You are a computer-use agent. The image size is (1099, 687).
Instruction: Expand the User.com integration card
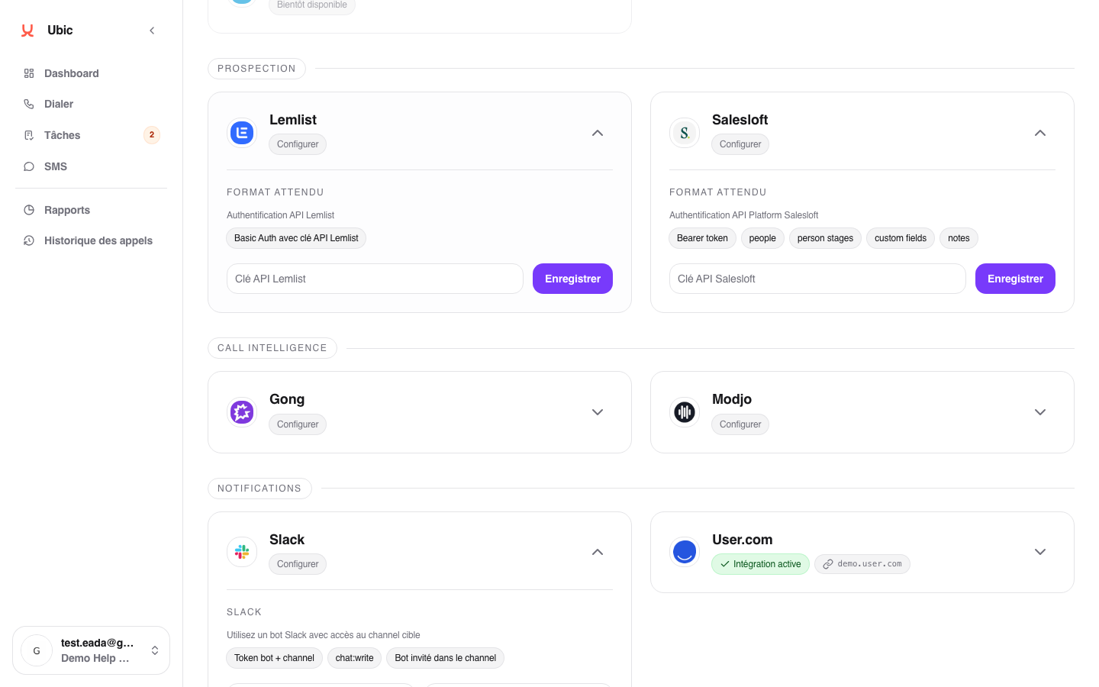(x=1040, y=552)
